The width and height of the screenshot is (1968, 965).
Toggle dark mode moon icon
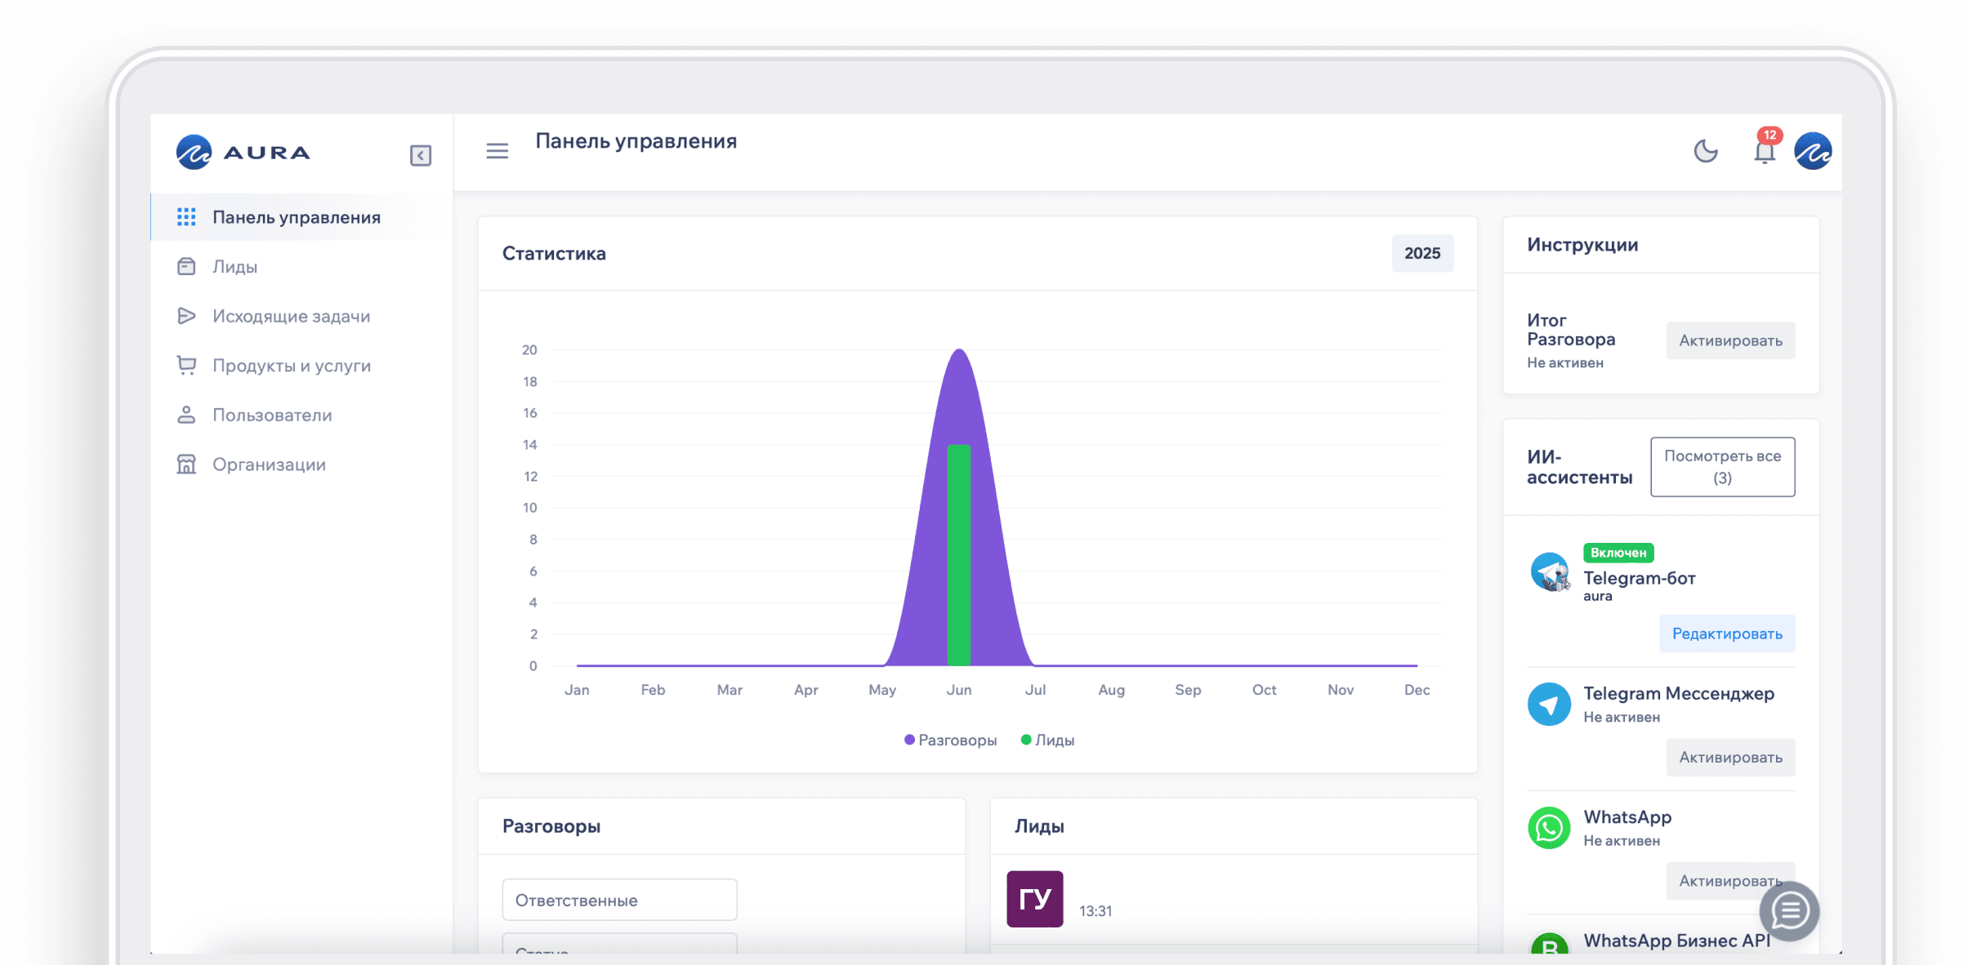[x=1705, y=151]
